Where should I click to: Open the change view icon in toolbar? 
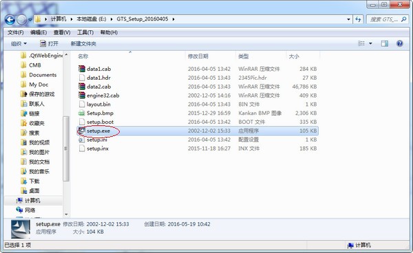361,43
